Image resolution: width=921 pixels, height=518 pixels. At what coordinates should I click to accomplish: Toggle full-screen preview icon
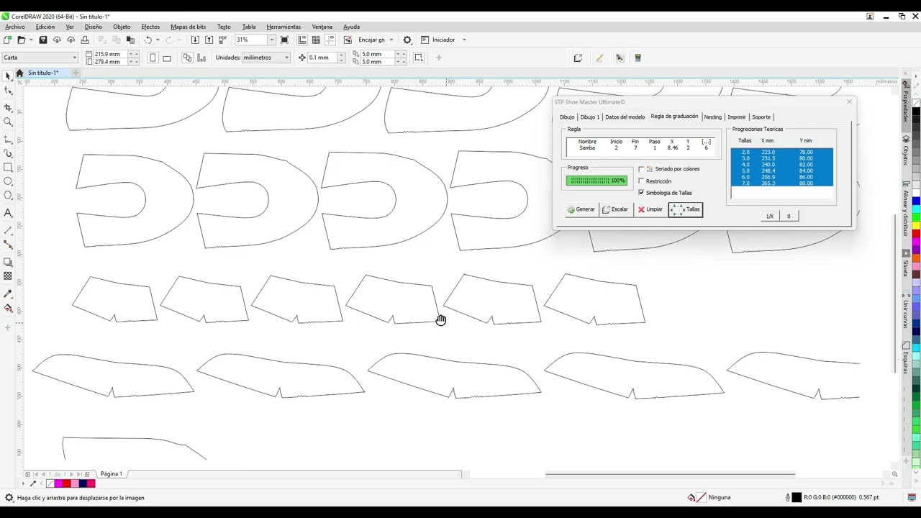[285, 40]
